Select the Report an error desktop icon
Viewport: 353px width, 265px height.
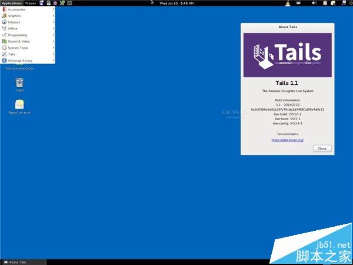(x=19, y=107)
